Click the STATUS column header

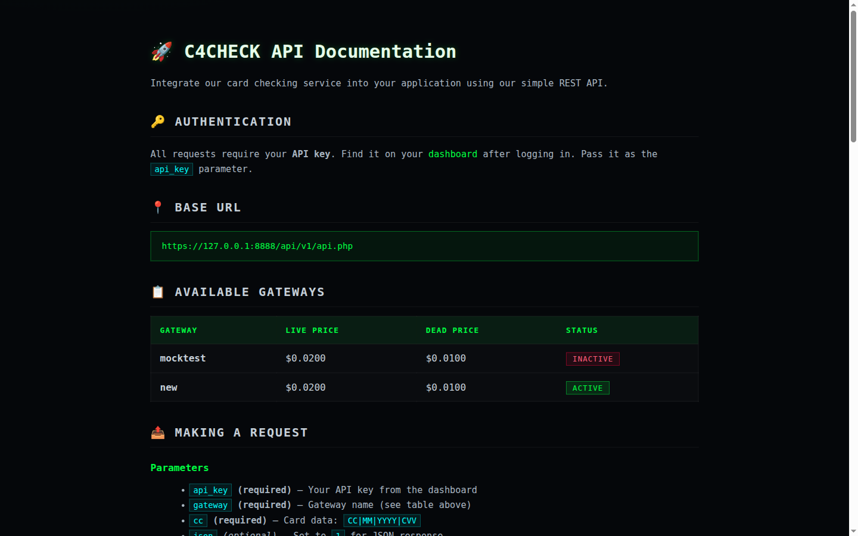[x=582, y=330]
